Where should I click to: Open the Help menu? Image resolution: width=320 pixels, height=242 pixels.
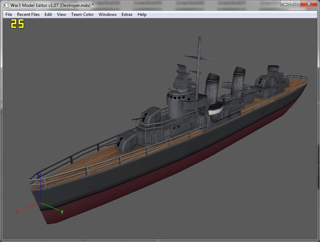tap(142, 14)
